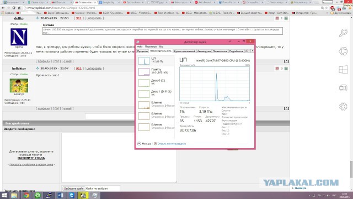Click the НАЖМИТЕ СЮДА quote link
The height and width of the screenshot is (199, 353).
31,158
